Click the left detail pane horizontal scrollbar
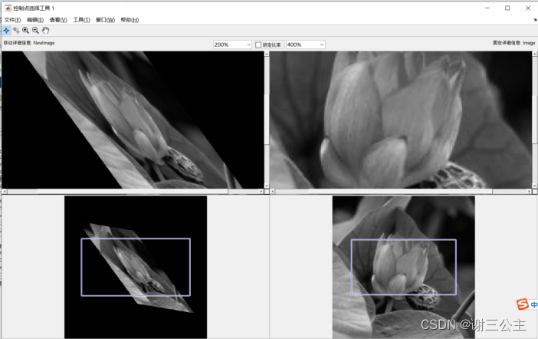538x339 pixels. 133,191
